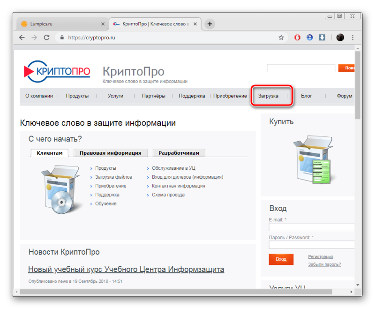Close the Lumpics.ru tab
The height and width of the screenshot is (309, 375).
tap(103, 24)
